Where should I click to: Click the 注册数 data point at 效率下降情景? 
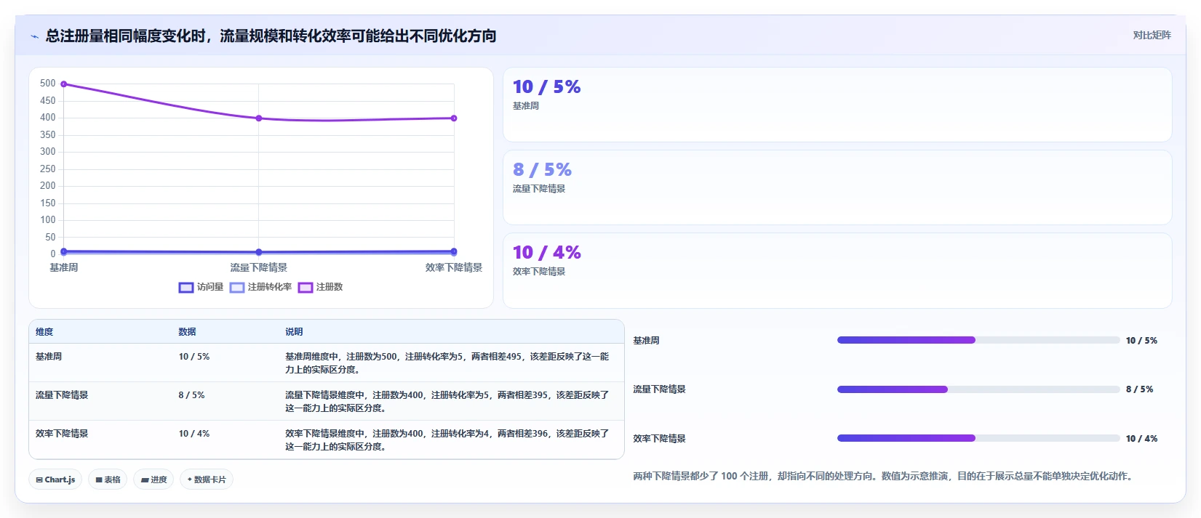[454, 118]
